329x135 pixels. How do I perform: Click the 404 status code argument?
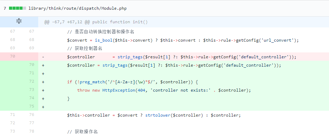click(x=141, y=90)
